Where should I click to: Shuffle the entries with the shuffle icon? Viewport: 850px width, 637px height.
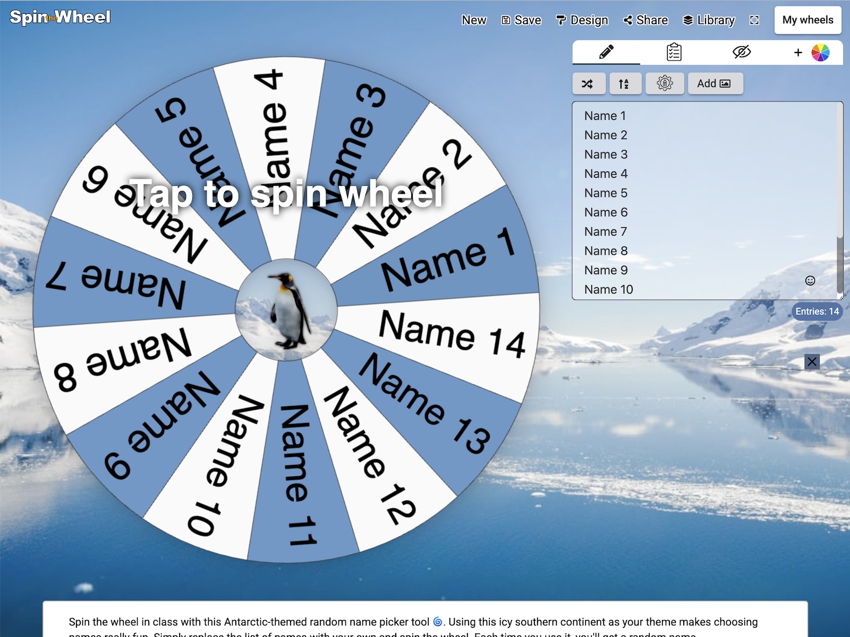[589, 83]
